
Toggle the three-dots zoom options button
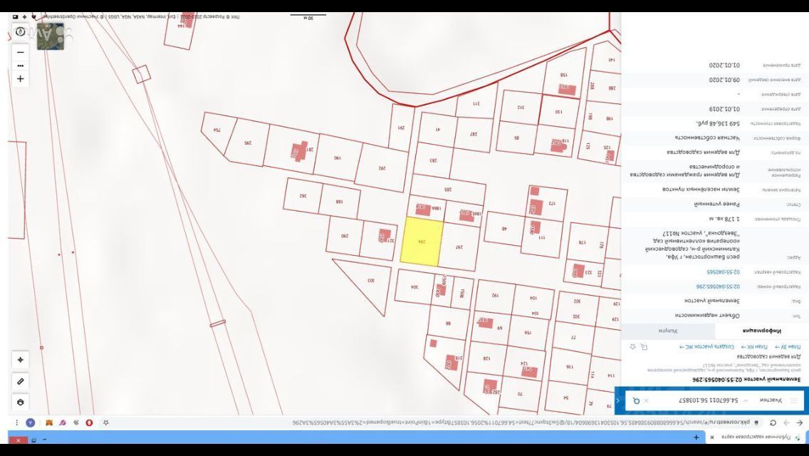[x=20, y=65]
